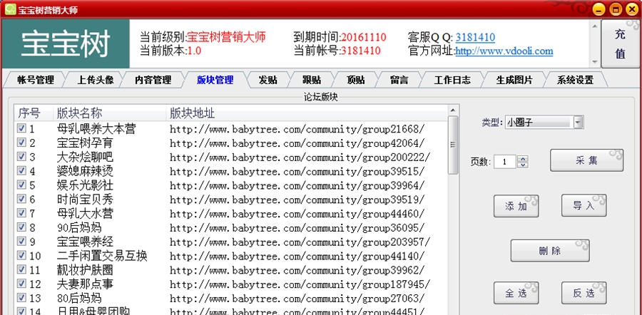
Task: Select the URL ending group21668/
Action: click(297, 129)
